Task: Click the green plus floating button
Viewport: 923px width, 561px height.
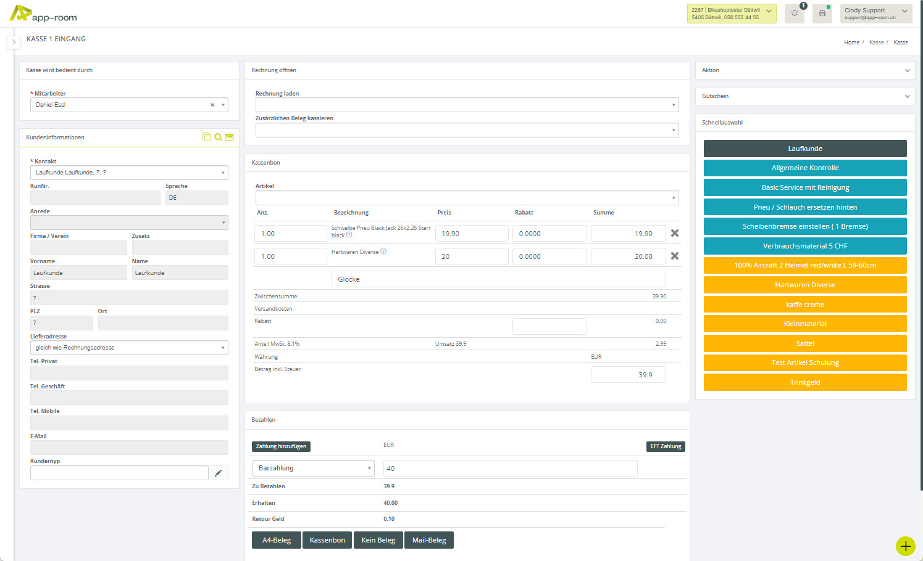Action: pyautogui.click(x=905, y=546)
